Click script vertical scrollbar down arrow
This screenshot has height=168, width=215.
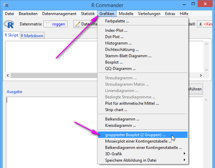pos(206,70)
